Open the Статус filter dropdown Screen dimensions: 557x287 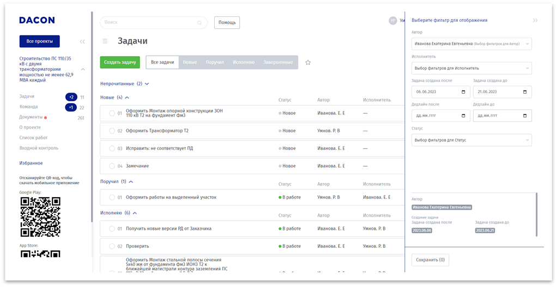click(471, 140)
